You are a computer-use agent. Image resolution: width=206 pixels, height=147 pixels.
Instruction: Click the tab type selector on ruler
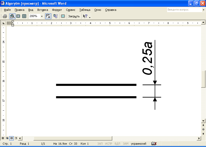[x=3, y=23]
